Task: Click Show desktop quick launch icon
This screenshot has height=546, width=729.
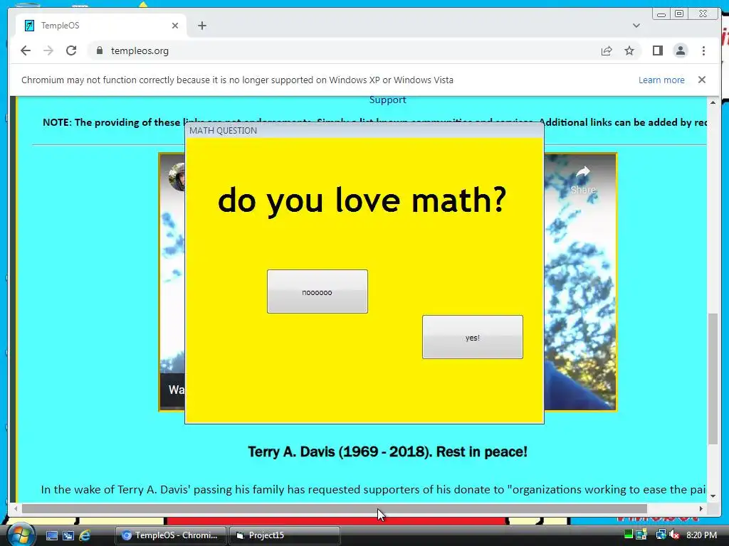Action: pyautogui.click(x=52, y=535)
